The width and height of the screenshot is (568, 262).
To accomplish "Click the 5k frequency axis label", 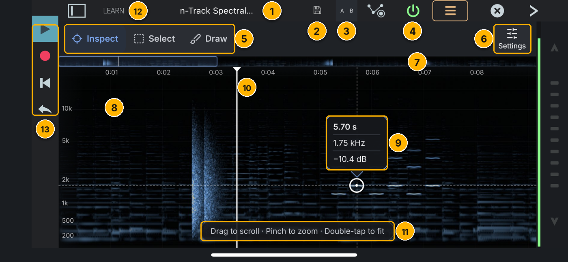I will pos(66,141).
